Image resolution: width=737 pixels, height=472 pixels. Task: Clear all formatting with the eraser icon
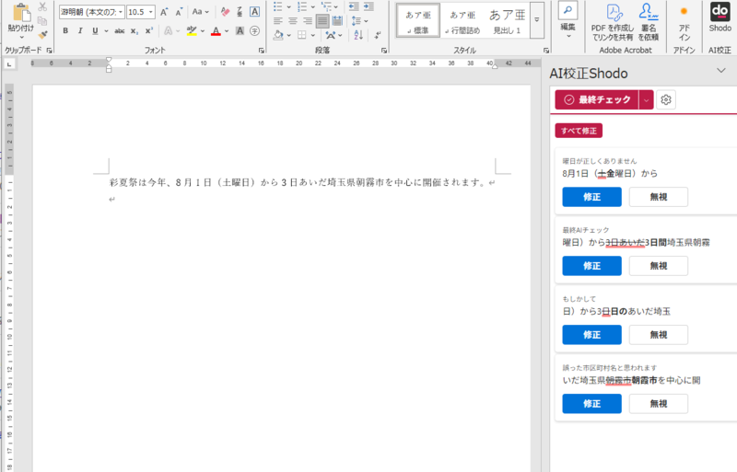point(225,12)
